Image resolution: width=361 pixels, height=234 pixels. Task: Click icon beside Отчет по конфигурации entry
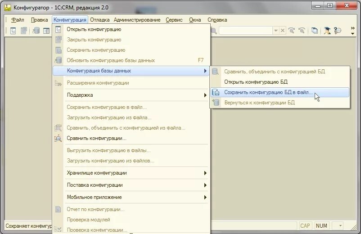click(58, 209)
